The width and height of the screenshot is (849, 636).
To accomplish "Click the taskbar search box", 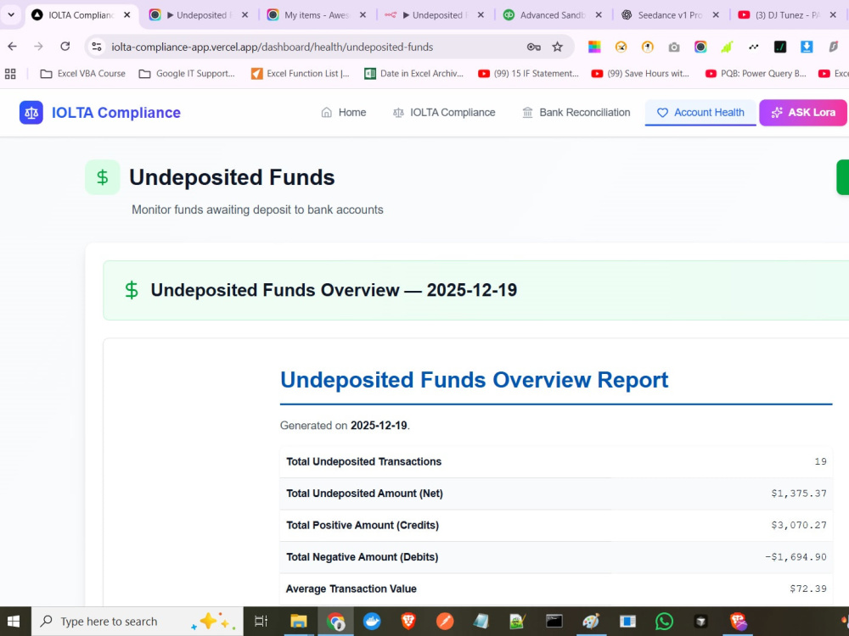I will [138, 622].
